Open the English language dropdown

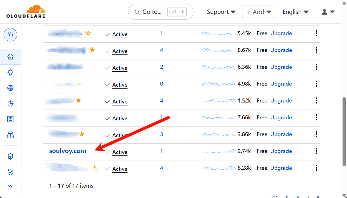295,12
